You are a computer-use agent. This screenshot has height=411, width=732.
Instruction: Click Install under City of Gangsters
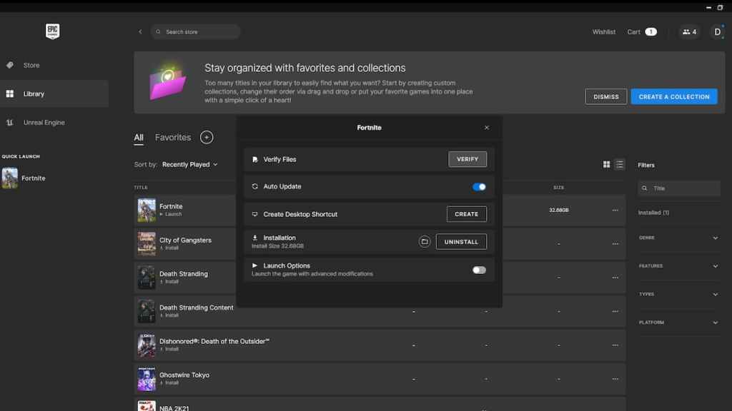pyautogui.click(x=169, y=248)
